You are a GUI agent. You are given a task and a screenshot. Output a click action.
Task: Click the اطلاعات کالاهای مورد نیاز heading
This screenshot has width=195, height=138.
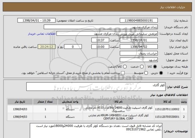169,95
